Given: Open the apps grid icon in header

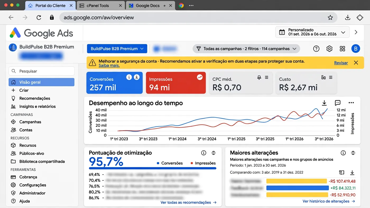Looking at the screenshot, I should pos(343,49).
